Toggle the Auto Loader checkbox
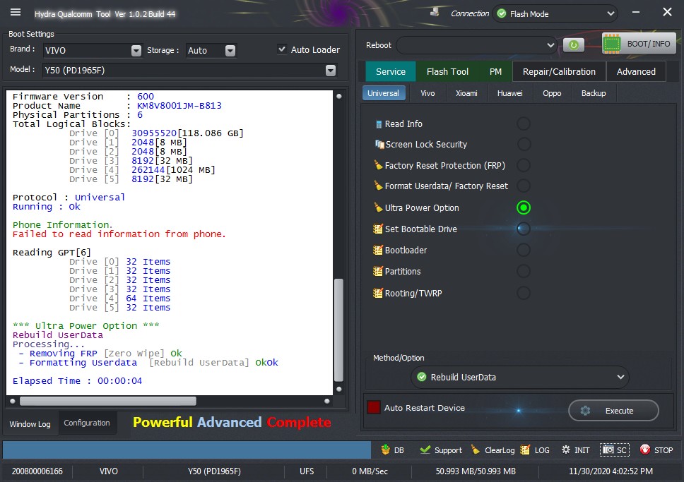Screen dimensions: 684x482 click(282, 49)
